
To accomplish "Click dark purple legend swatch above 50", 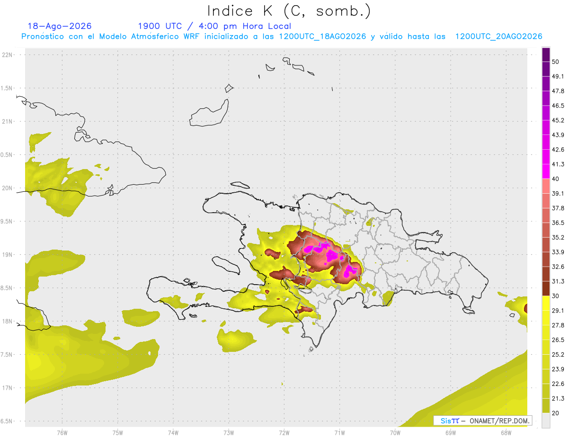I will coord(546,54).
